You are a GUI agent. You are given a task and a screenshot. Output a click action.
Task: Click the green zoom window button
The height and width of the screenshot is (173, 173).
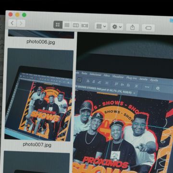click(24, 15)
